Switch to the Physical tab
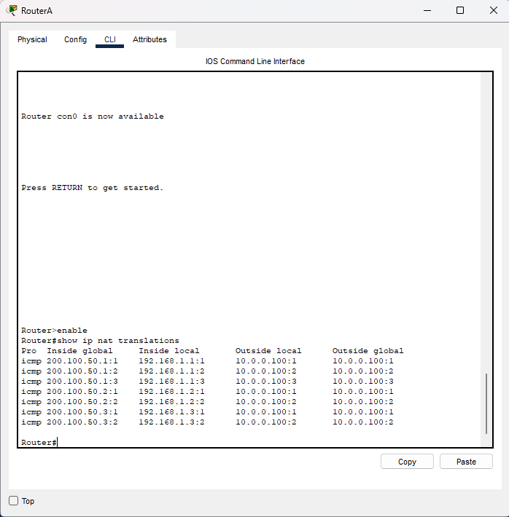The image size is (509, 517). click(32, 39)
